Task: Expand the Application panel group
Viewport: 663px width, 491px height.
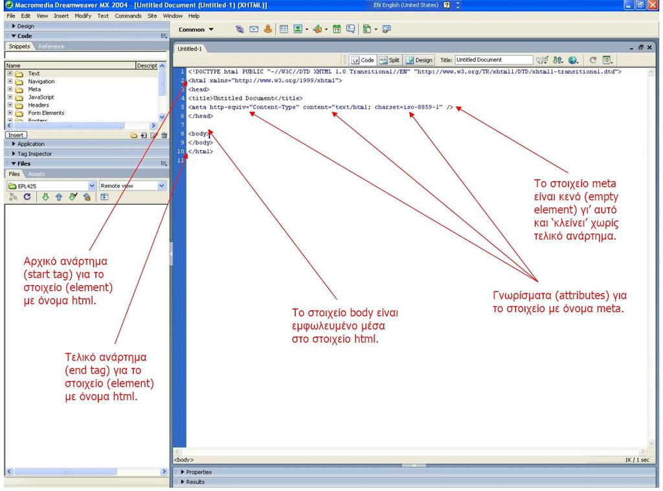Action: point(14,144)
